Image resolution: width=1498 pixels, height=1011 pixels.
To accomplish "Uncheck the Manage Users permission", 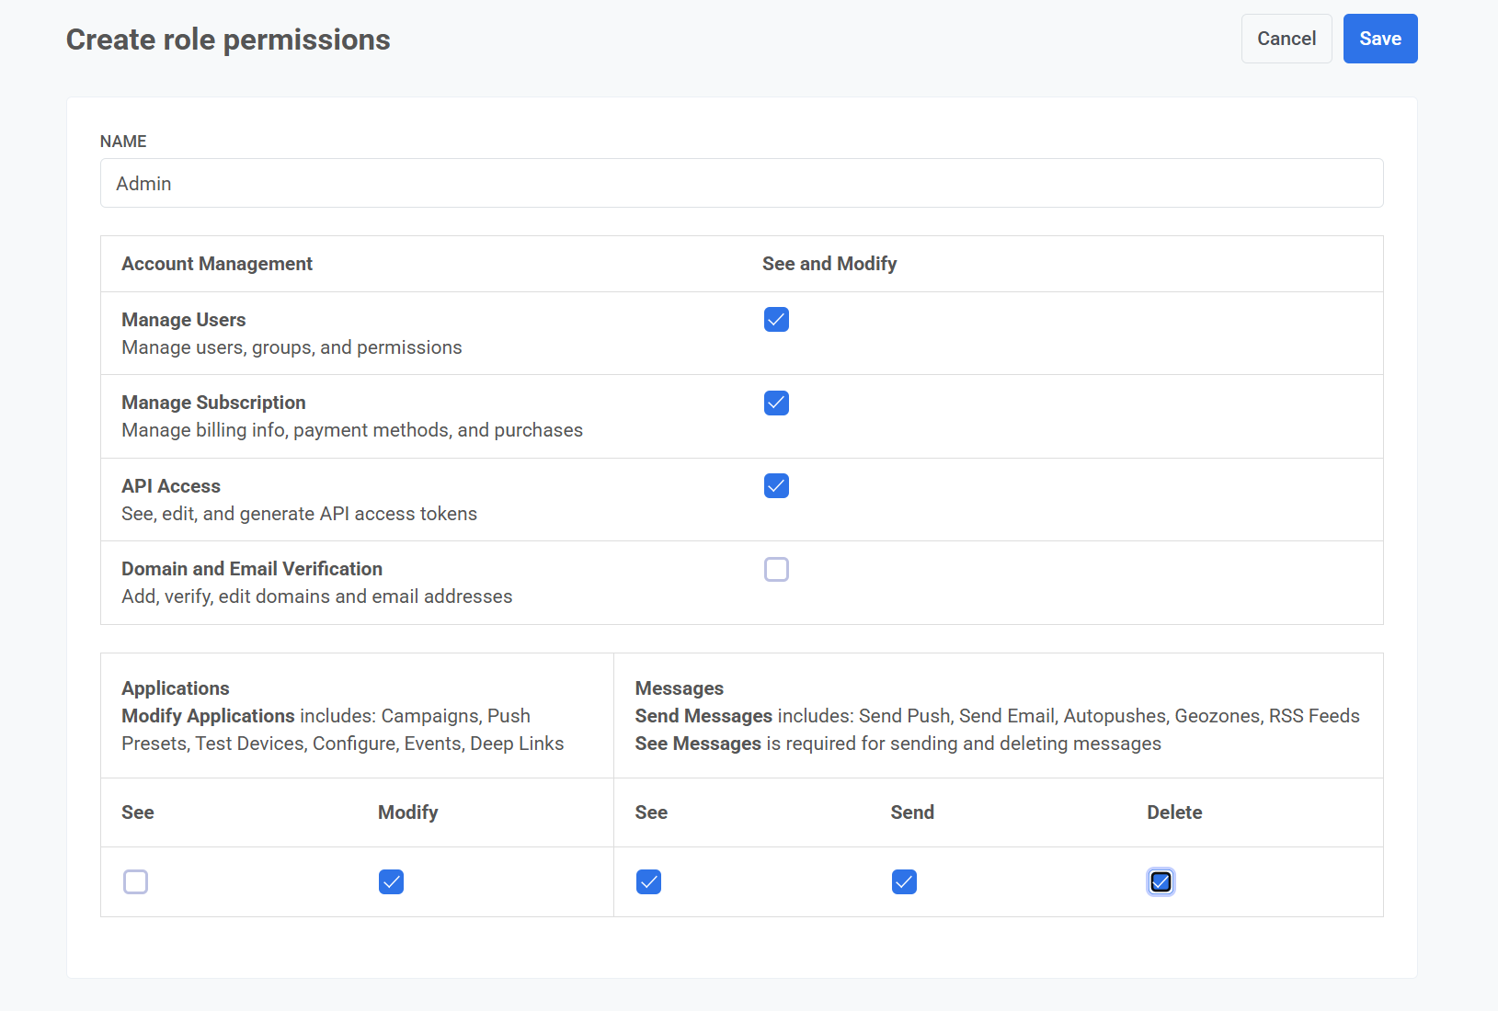I will (x=776, y=320).
